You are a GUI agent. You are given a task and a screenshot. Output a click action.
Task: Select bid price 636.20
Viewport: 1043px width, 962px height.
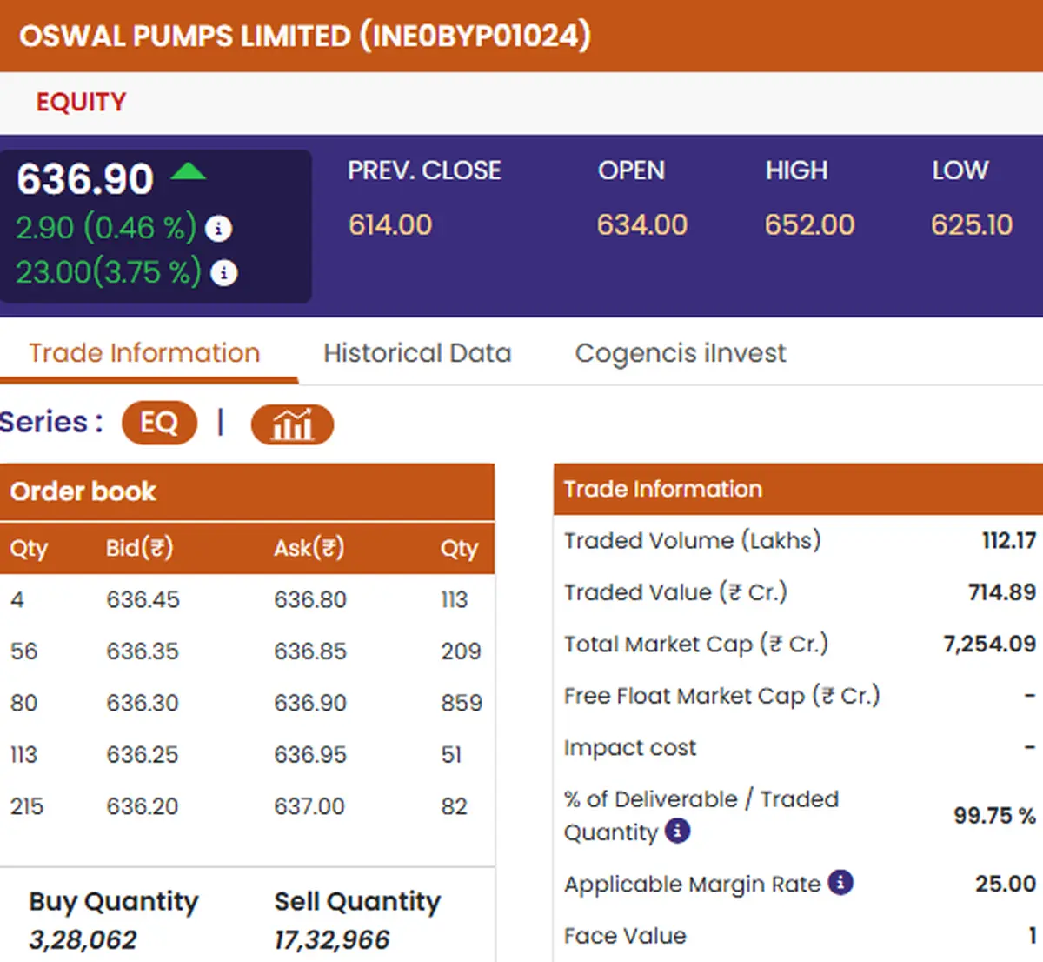[143, 806]
